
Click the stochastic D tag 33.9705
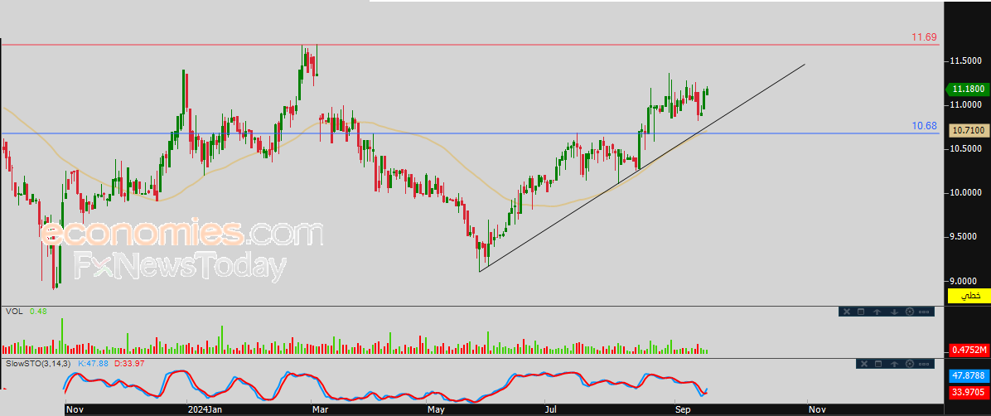[968, 393]
